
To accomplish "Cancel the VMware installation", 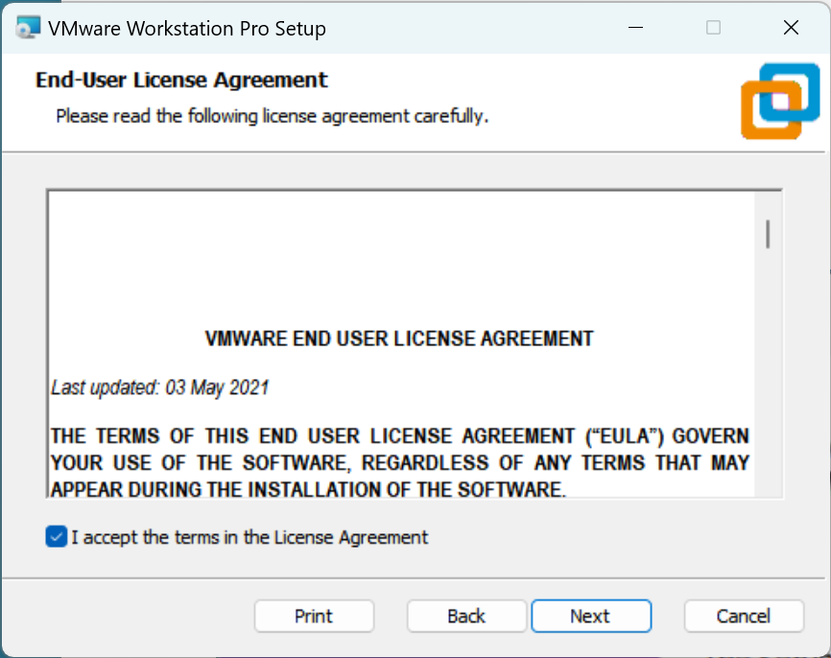I will (744, 616).
